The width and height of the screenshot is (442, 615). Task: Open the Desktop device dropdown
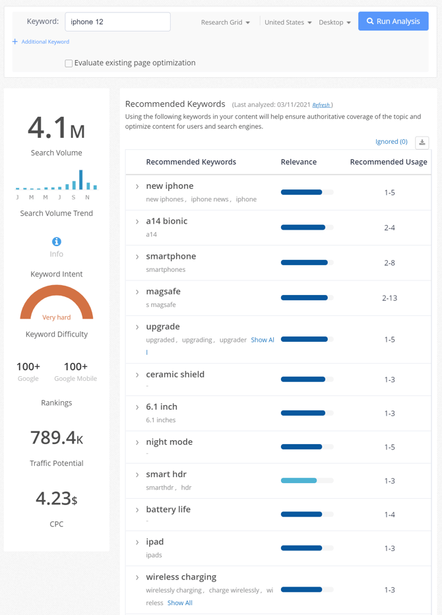[x=334, y=22]
